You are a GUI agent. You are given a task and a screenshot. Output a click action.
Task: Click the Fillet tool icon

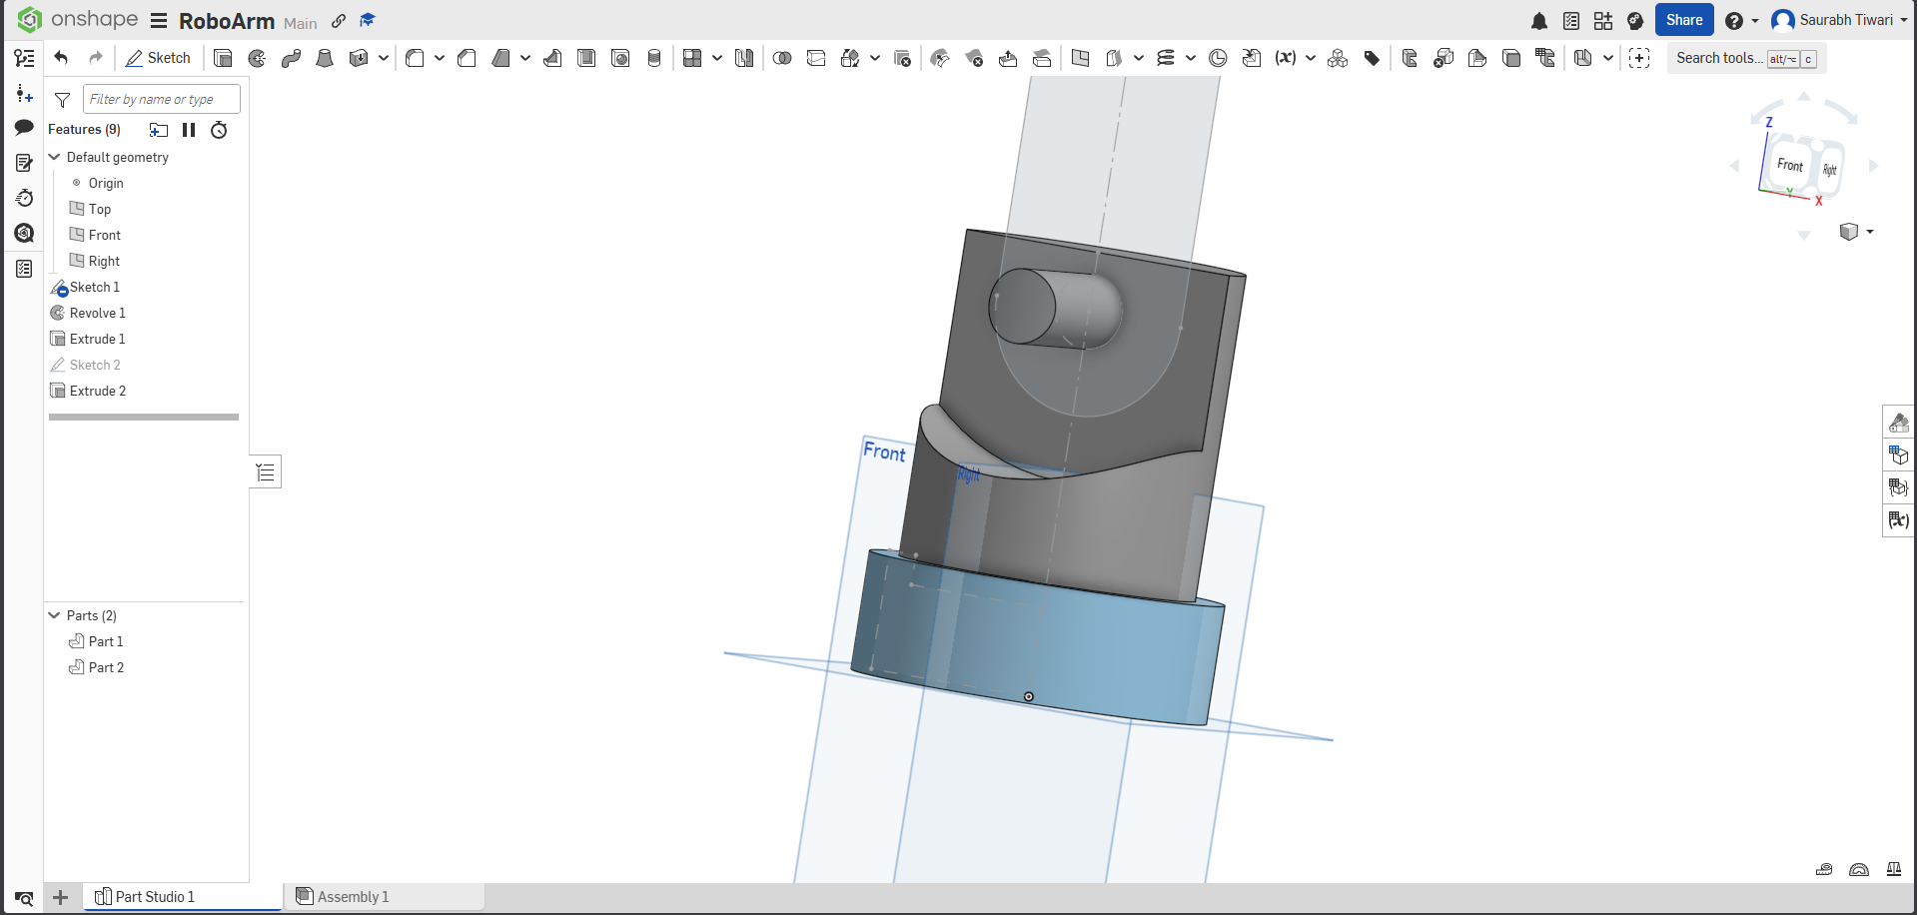pos(415,58)
